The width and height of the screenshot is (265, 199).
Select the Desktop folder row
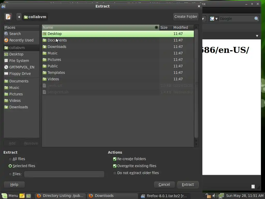click(x=118, y=34)
